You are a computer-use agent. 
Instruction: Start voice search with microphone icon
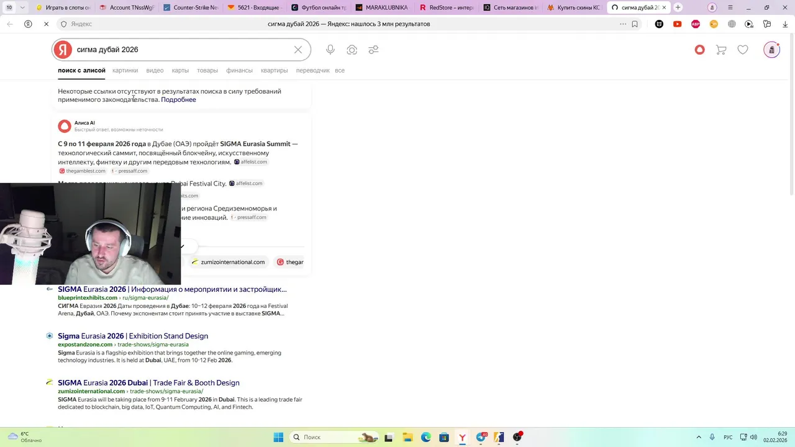coord(330,50)
